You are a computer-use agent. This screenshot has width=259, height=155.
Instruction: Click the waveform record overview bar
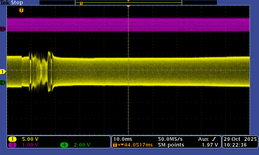coord(128,3)
